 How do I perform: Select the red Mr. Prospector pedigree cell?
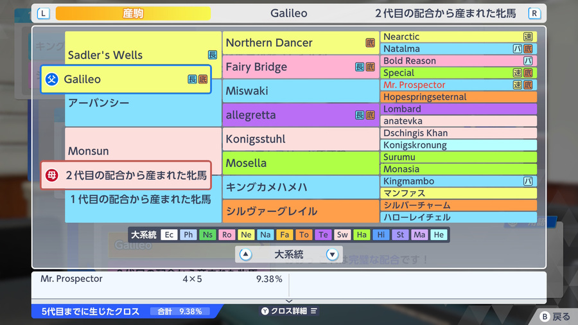tap(458, 85)
